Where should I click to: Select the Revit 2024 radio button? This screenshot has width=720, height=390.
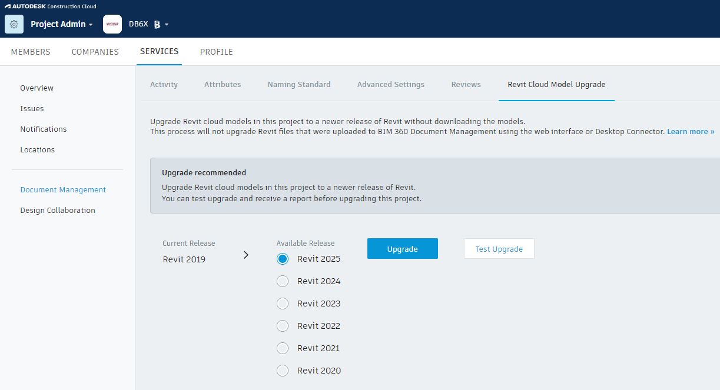point(283,281)
